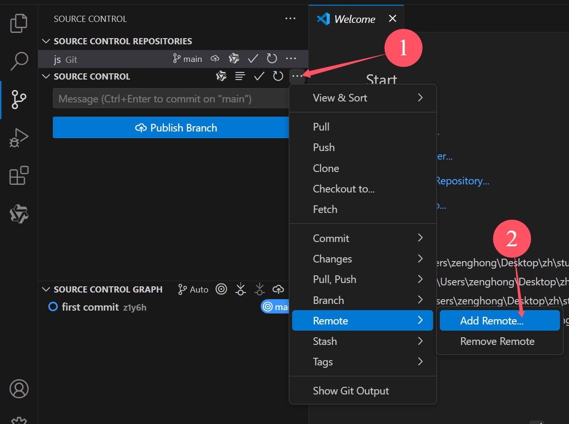Screen dimensions: 569x424
Task: Click AI generate icon in js repository row
Action: (234, 59)
